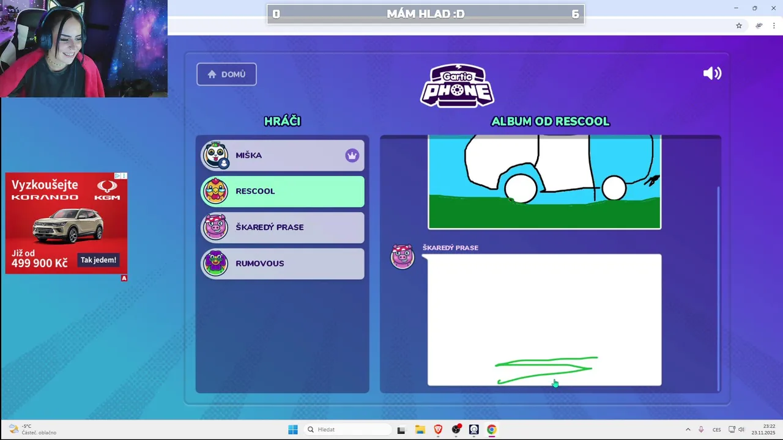
Task: Click the Korando car image in the ad
Action: point(69,226)
